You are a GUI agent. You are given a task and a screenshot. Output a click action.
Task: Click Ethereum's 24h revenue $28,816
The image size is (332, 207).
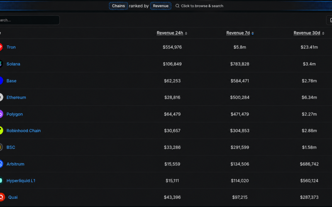172,97
